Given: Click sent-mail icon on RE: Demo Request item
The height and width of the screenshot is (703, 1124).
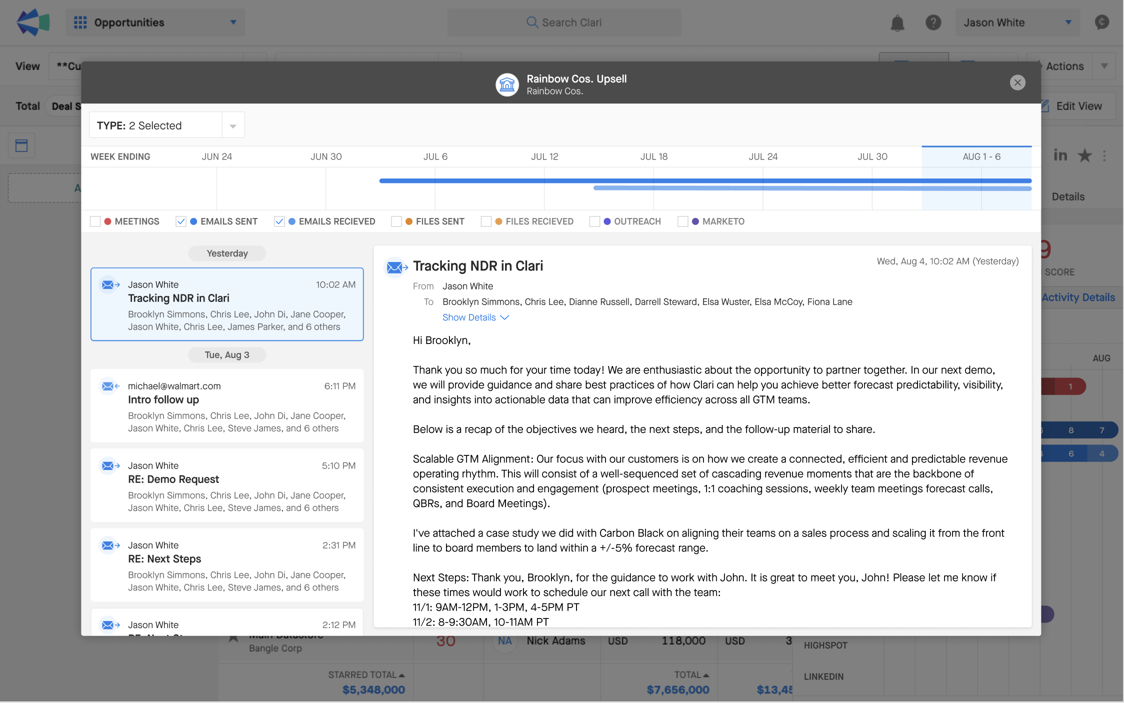Looking at the screenshot, I should point(109,466).
